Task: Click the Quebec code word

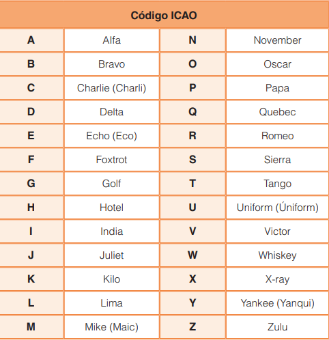Action: (x=278, y=112)
